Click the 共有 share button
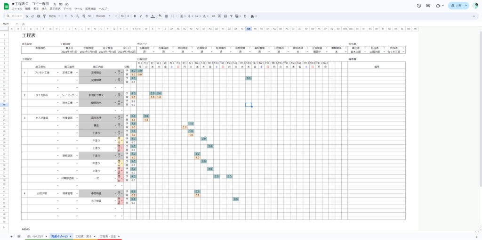This screenshot has width=482, height=240. coord(456,6)
